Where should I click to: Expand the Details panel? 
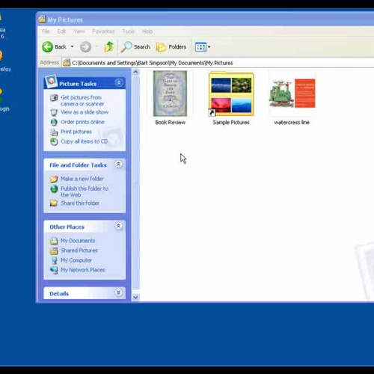tap(119, 292)
